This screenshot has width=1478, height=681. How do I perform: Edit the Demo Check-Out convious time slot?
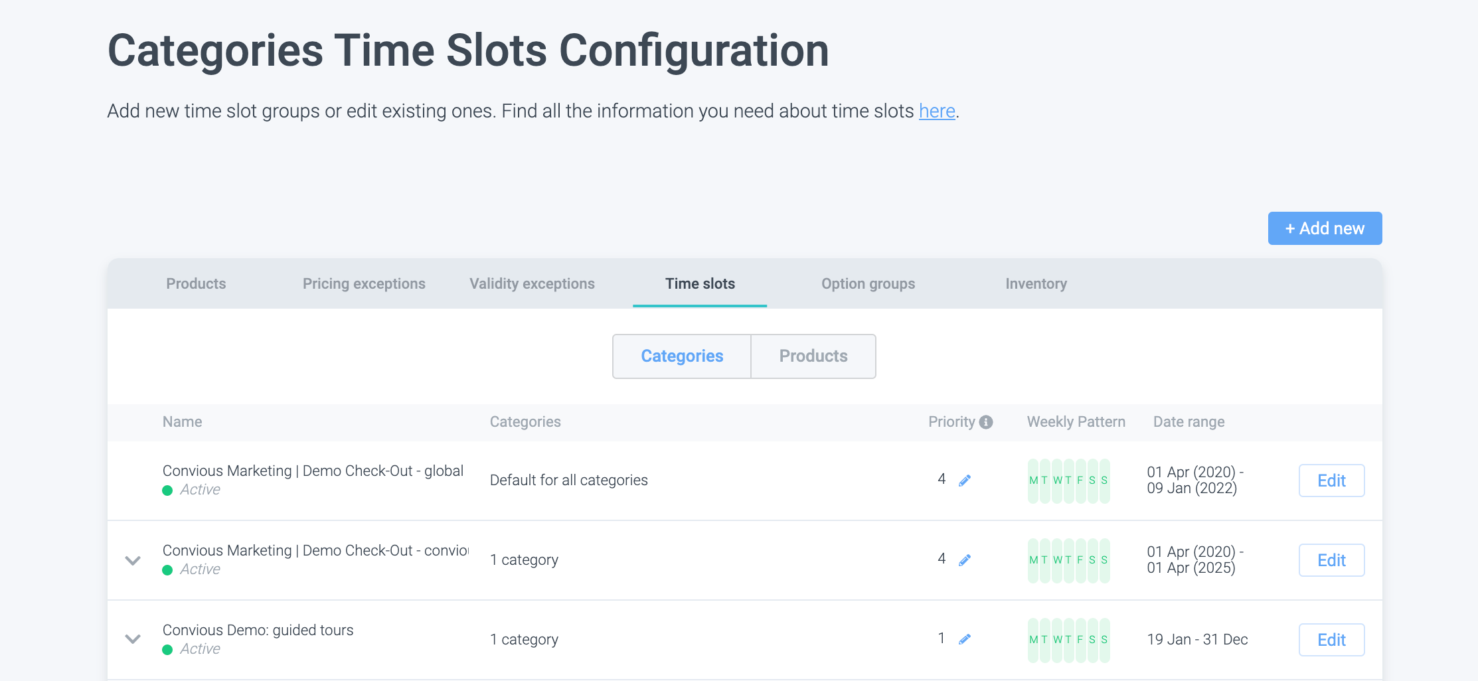pyautogui.click(x=1331, y=560)
